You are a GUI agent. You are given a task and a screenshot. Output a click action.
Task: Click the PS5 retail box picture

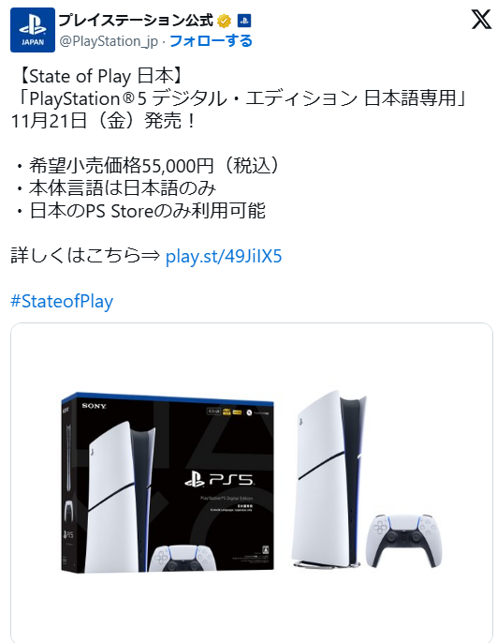(x=168, y=483)
